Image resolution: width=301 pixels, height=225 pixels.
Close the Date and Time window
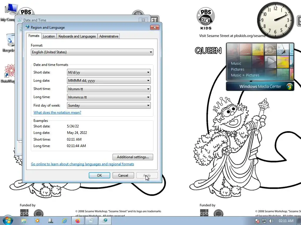click(143, 20)
